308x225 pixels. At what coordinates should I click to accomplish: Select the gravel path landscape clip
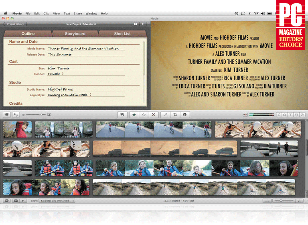coord(194,187)
